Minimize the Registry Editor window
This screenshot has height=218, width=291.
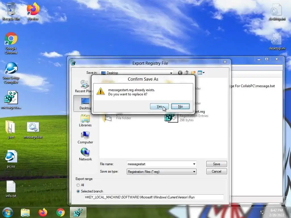[x=259, y=59]
